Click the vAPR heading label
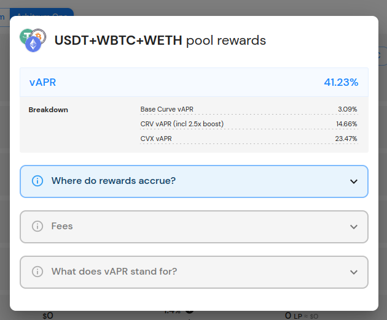 point(42,82)
